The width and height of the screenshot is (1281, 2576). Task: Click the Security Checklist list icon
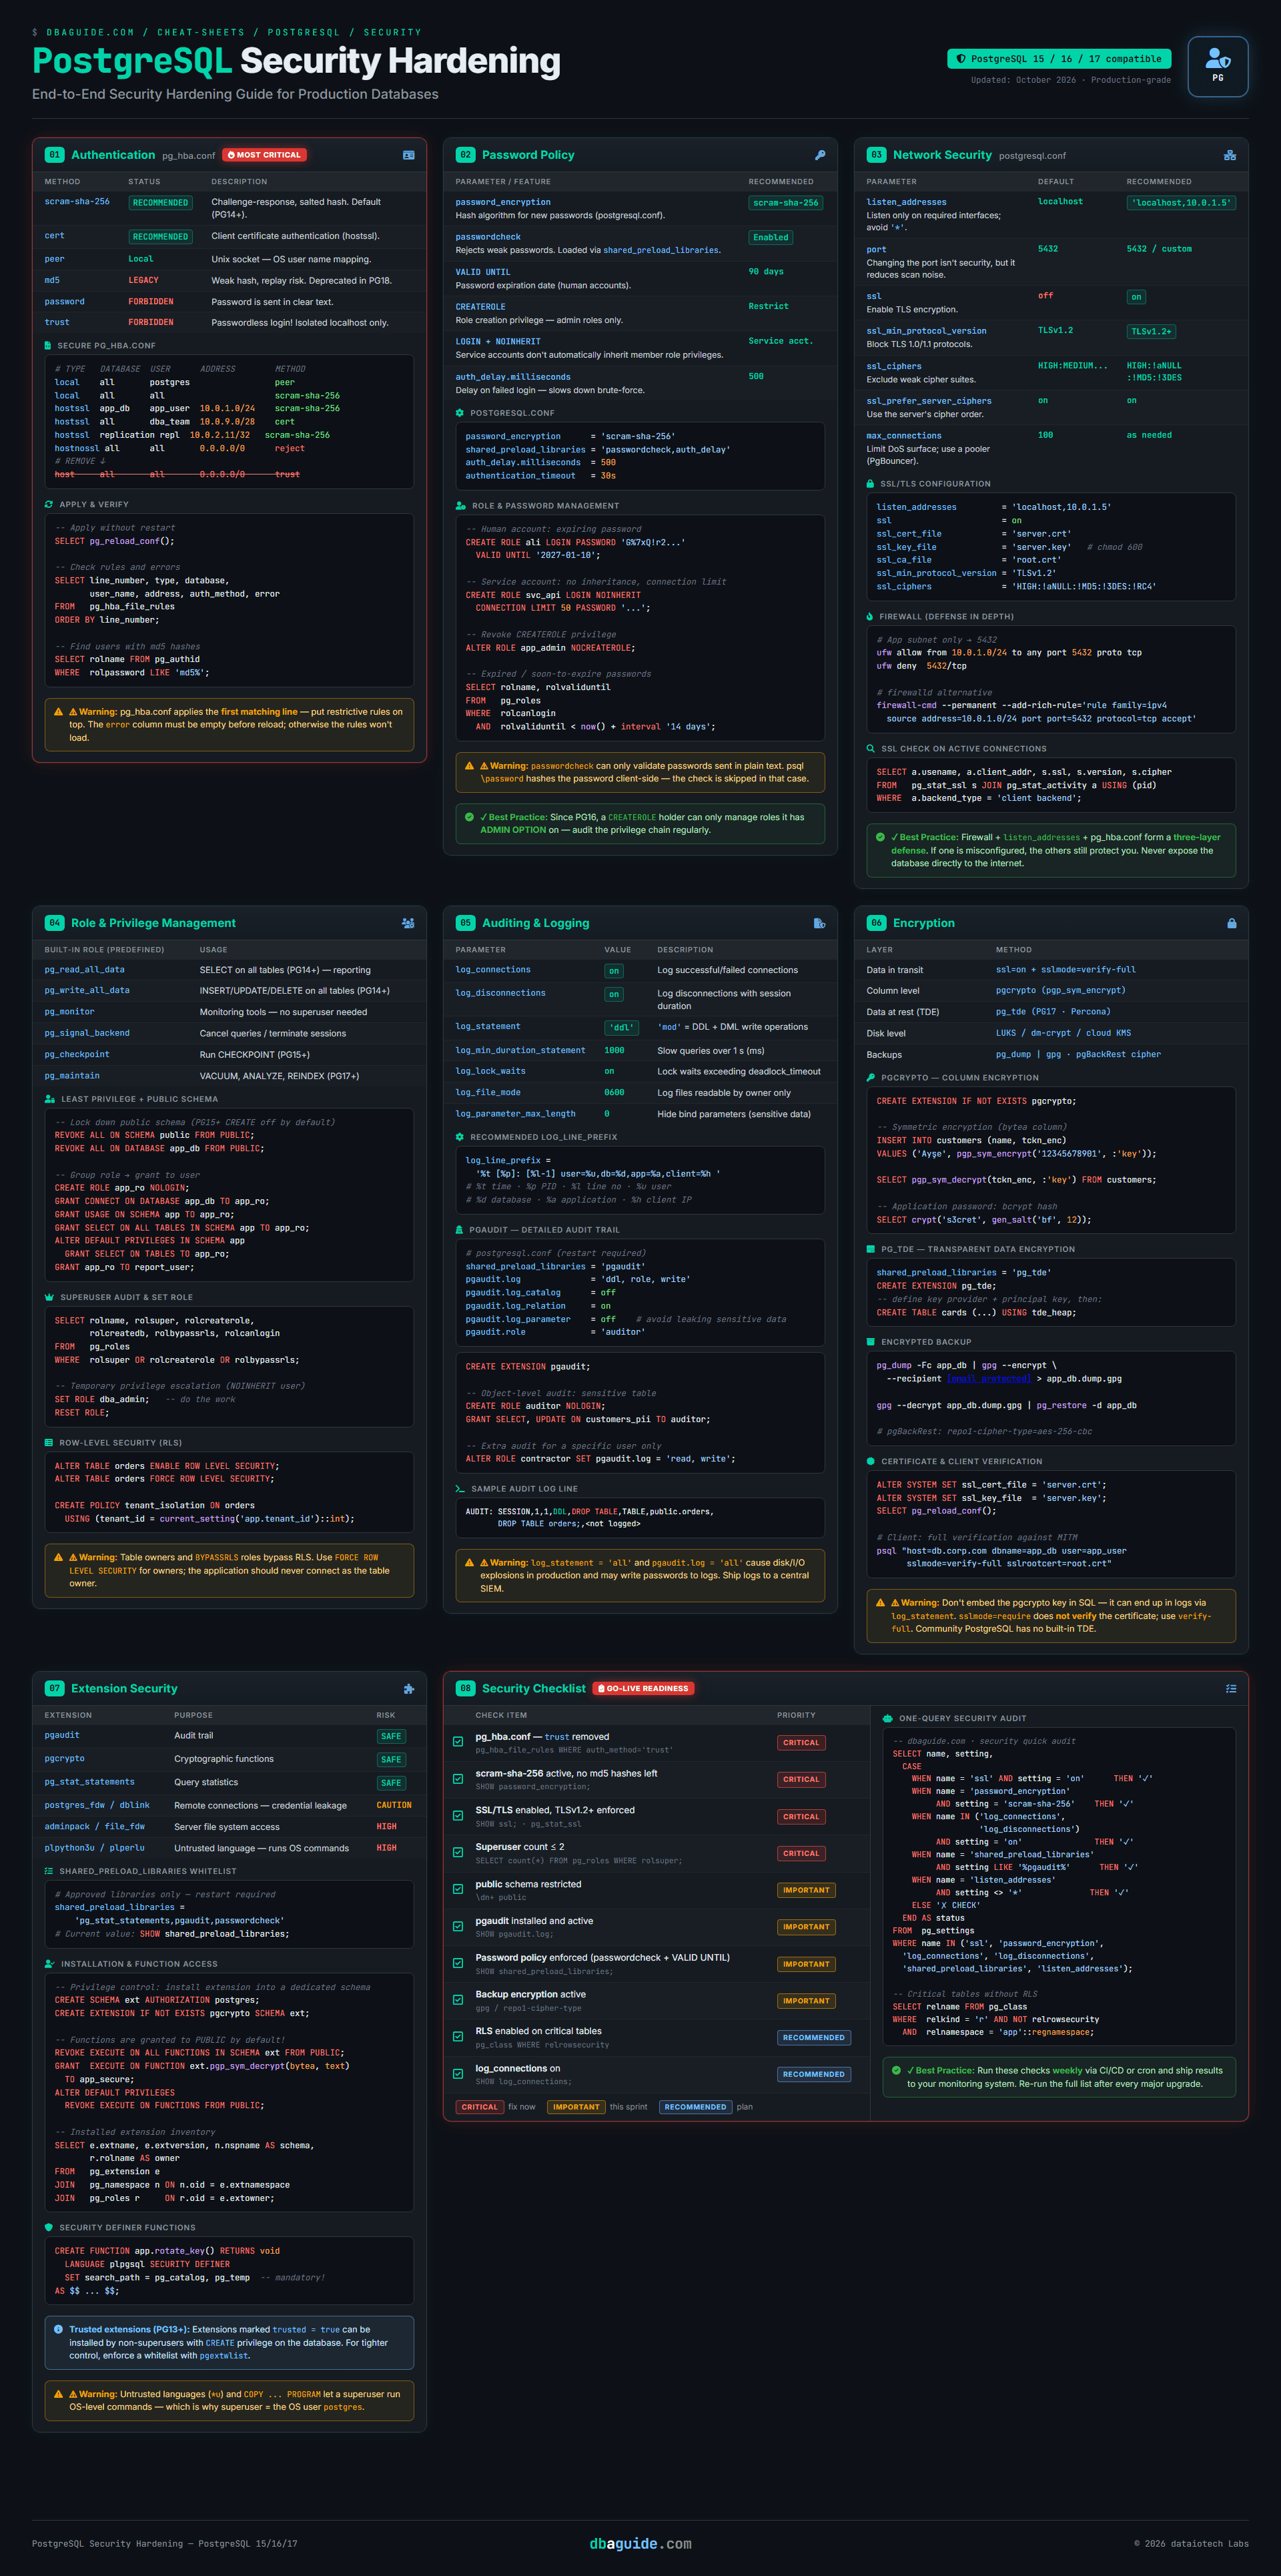[1231, 1688]
